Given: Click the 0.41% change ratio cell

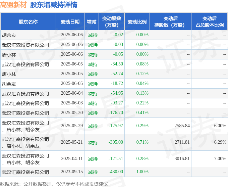Looking at the screenshot, I should coord(142,112).
